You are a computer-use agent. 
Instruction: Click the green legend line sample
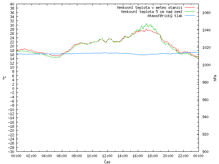coord(190,11)
